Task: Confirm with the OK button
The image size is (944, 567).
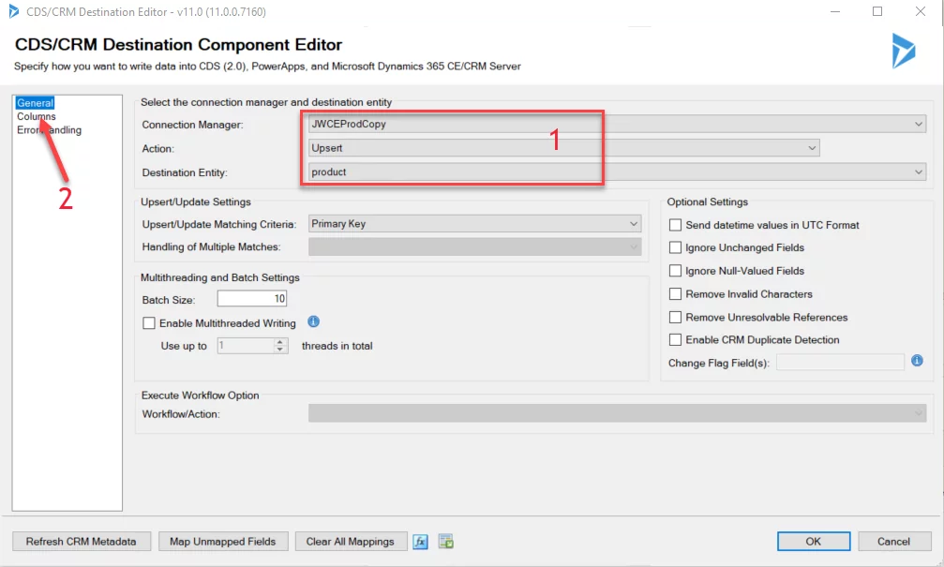Action: coord(814,542)
